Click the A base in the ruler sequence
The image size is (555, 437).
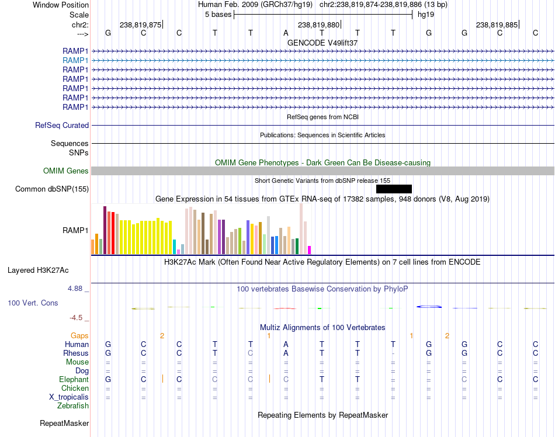(286, 33)
